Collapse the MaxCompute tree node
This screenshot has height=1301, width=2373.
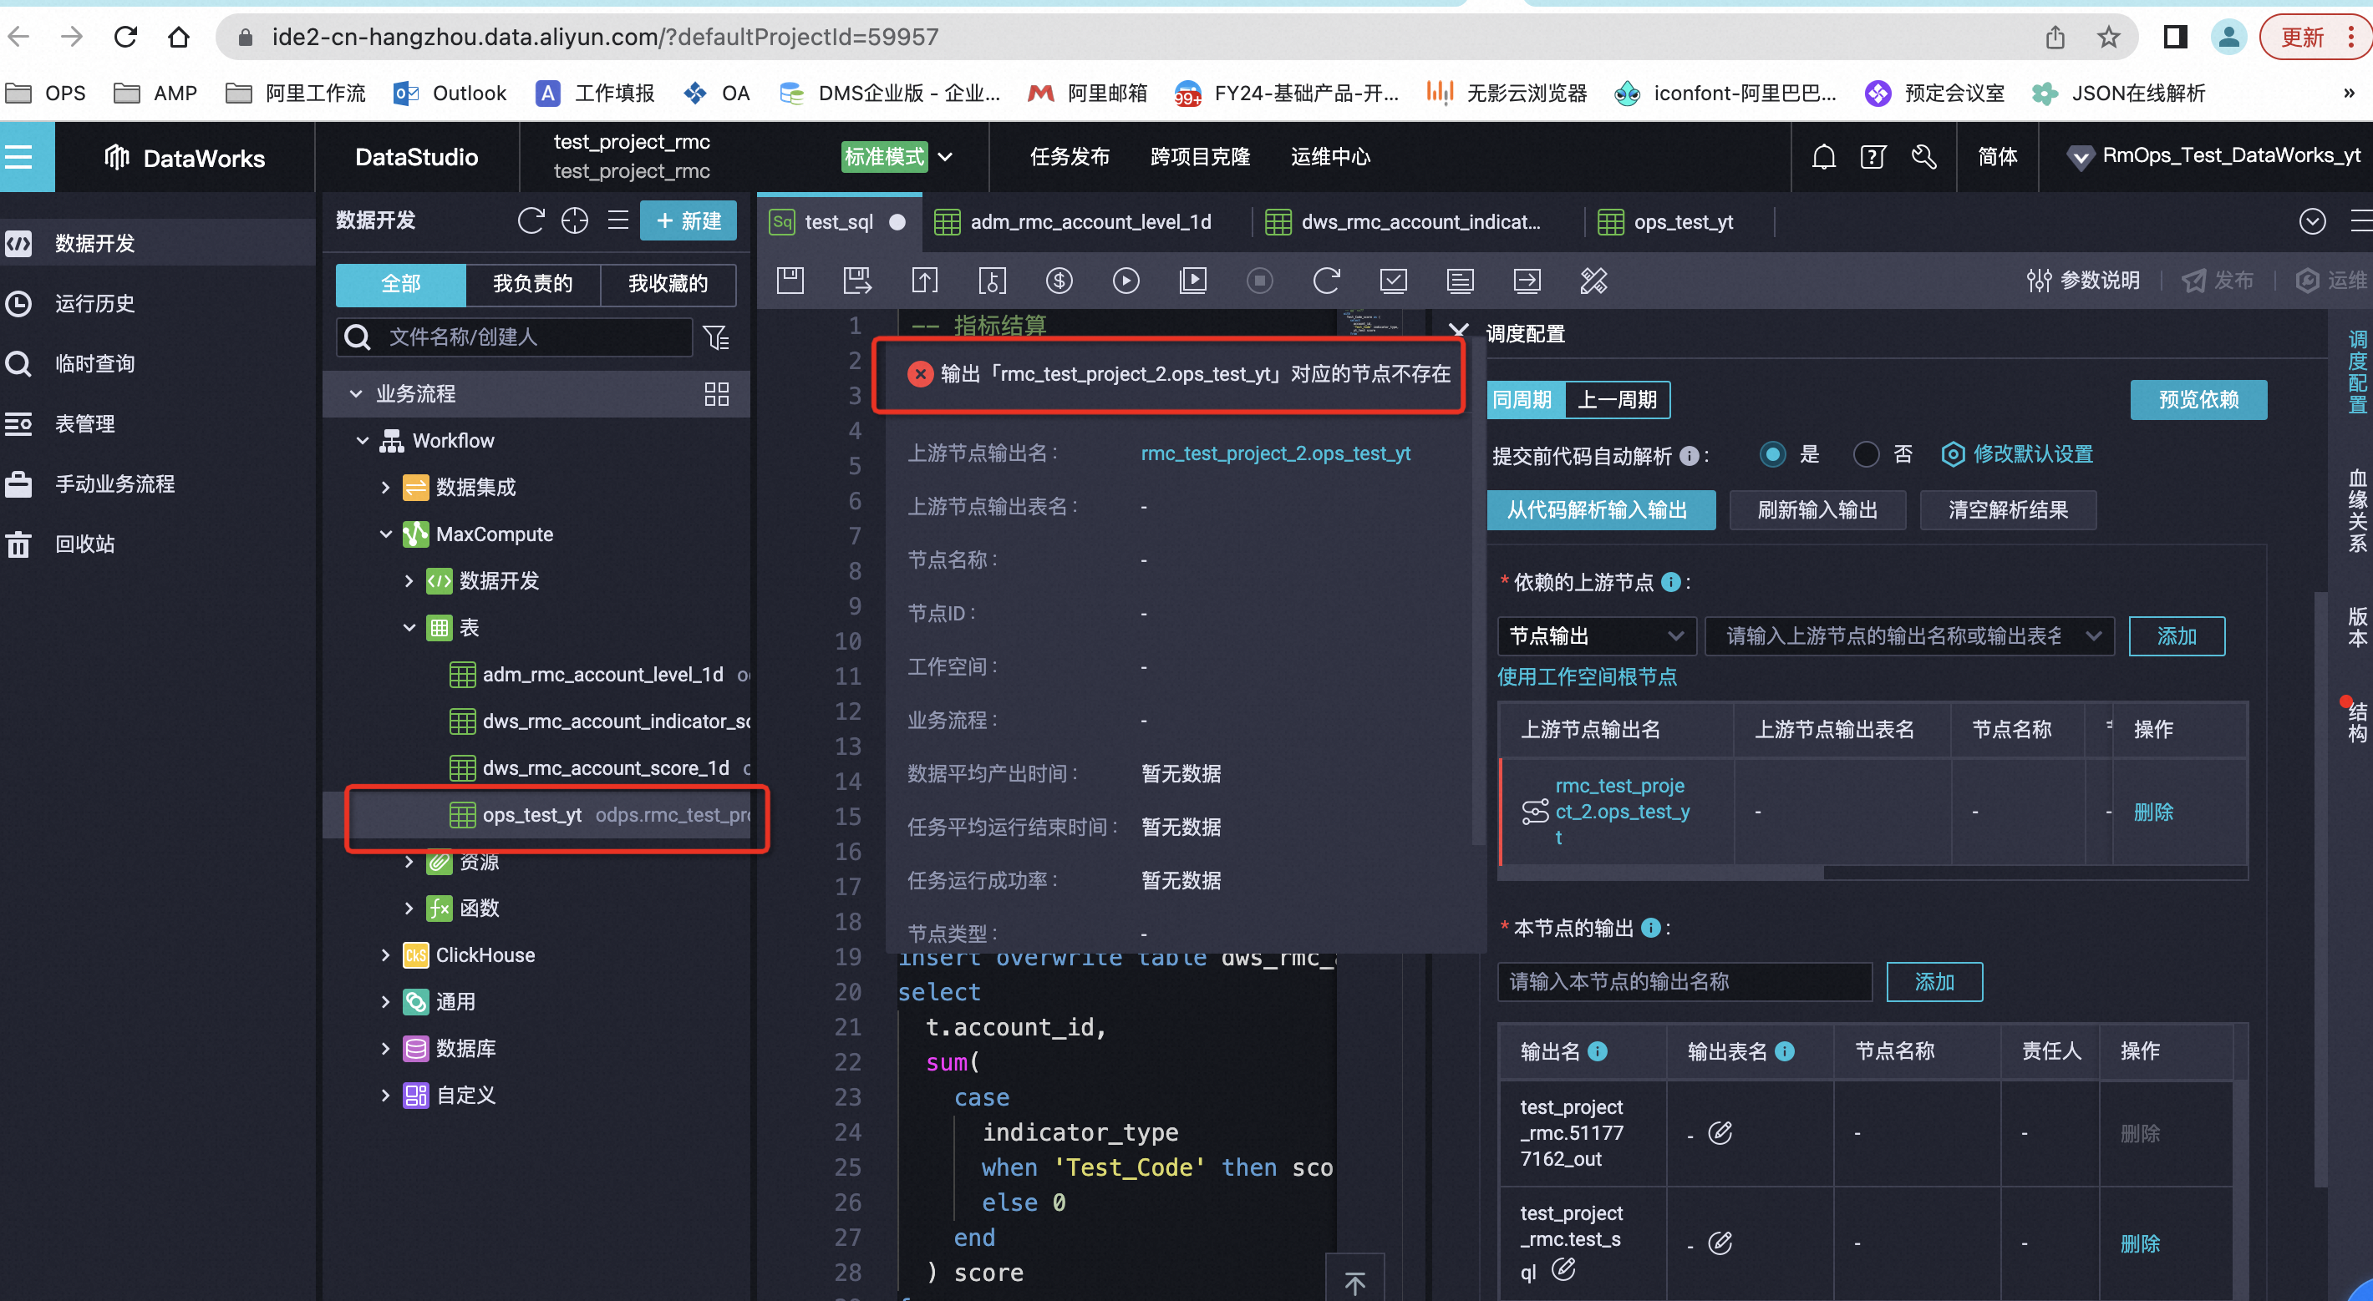(x=386, y=535)
